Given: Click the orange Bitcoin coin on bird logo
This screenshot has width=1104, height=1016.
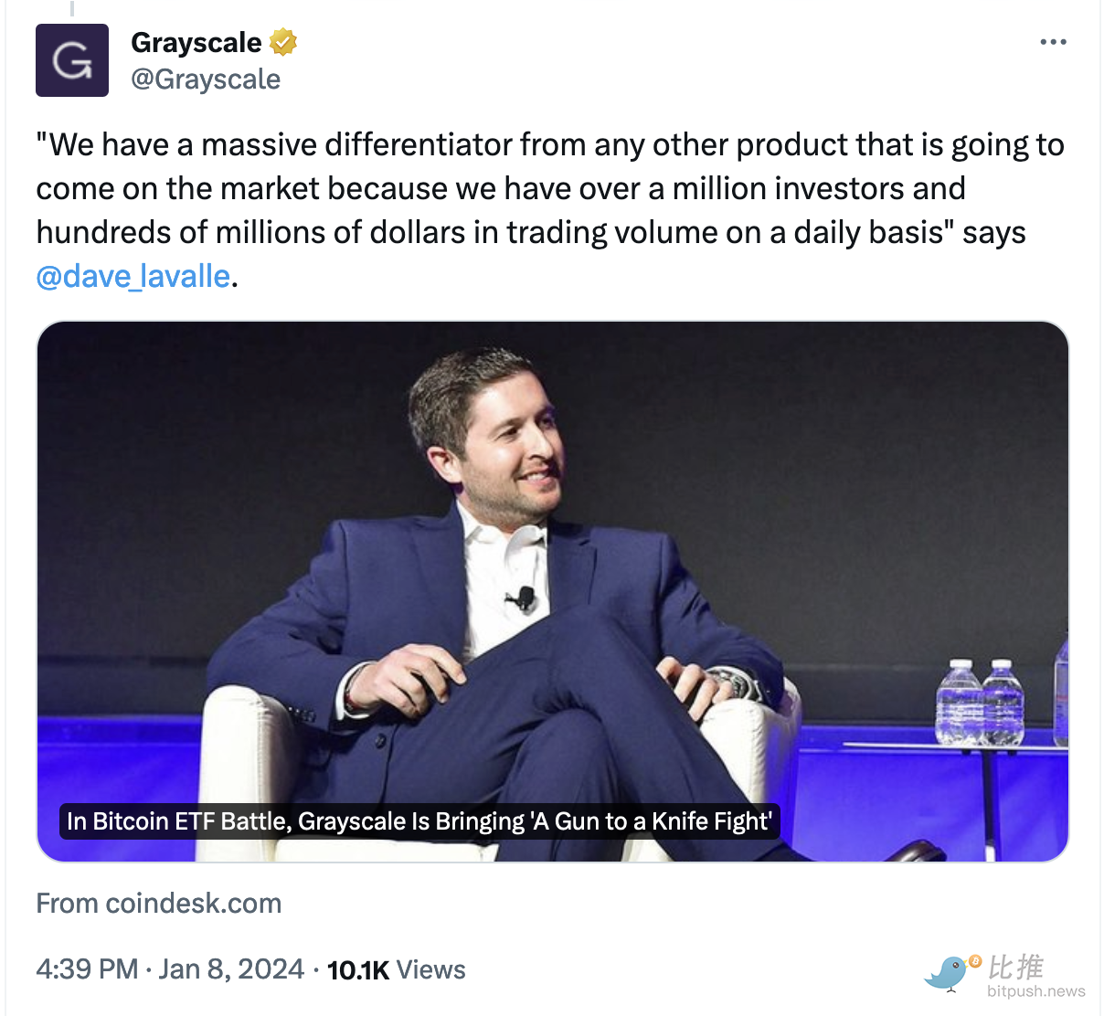Looking at the screenshot, I should (975, 961).
